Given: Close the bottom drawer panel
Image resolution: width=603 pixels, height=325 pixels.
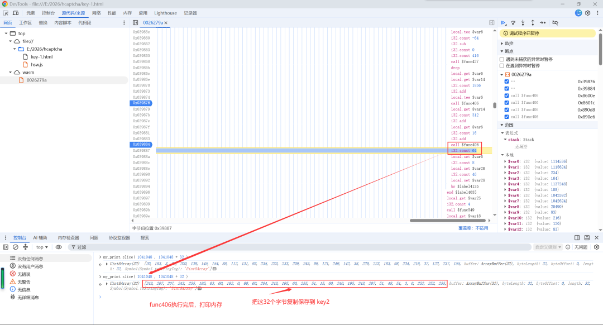Looking at the screenshot, I should pyautogui.click(x=596, y=238).
